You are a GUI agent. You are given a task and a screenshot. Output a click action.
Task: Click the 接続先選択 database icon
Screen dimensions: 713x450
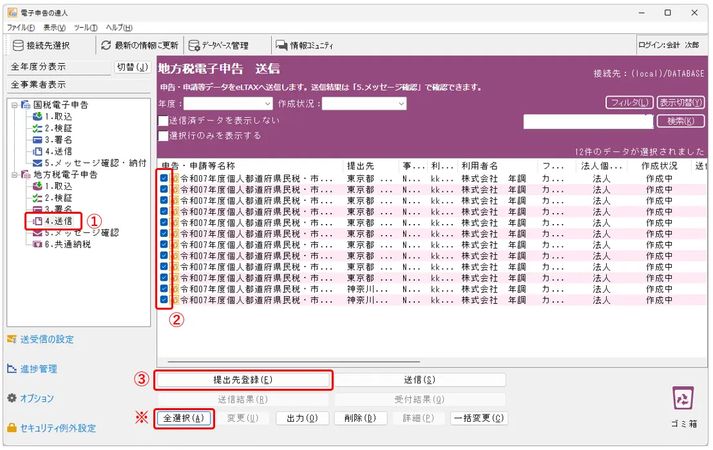pyautogui.click(x=19, y=46)
